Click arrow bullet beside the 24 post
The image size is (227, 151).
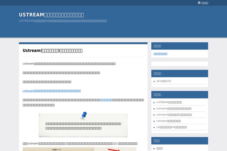(x=154, y=127)
